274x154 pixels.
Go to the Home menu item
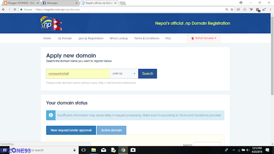(47, 38)
